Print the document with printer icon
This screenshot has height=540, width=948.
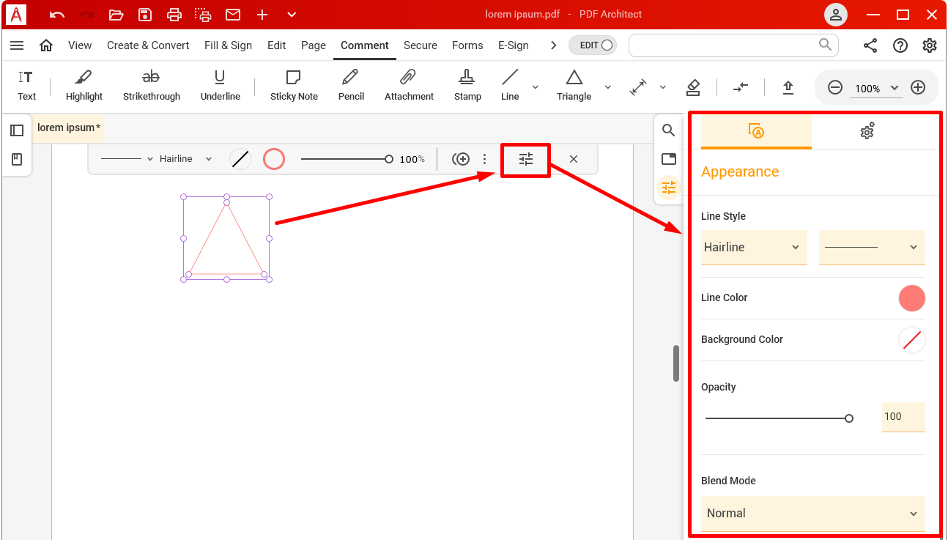tap(174, 15)
